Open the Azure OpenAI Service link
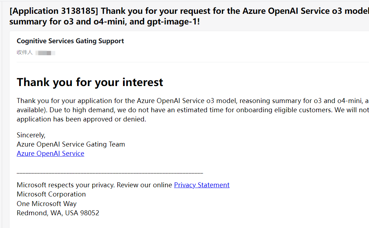This screenshot has height=228, width=369. (50, 154)
